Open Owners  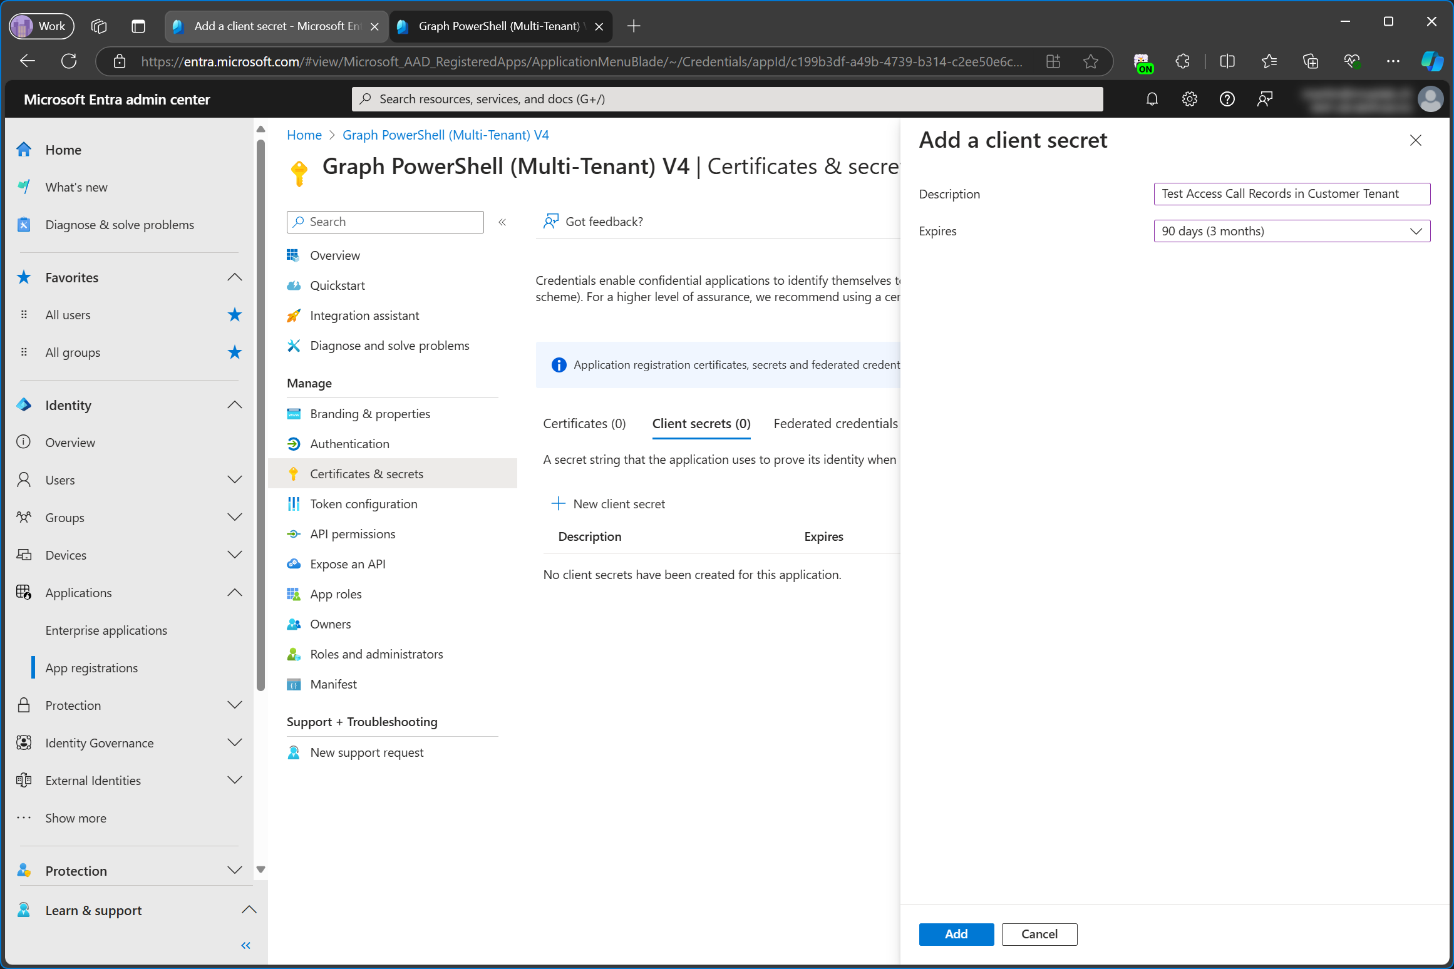(x=330, y=624)
